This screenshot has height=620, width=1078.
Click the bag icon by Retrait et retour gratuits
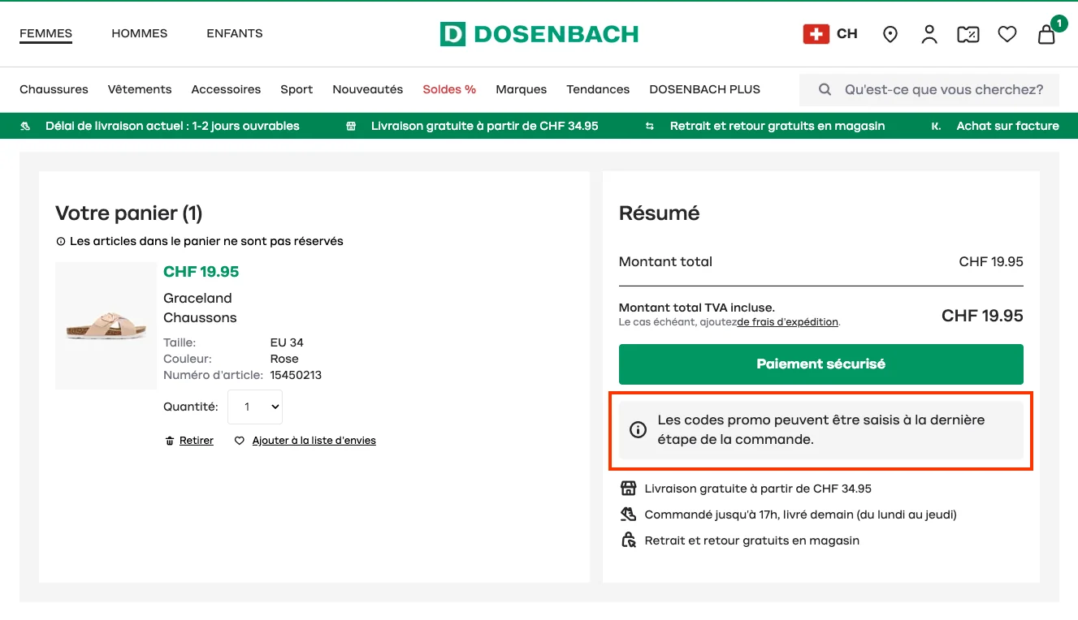click(x=629, y=540)
